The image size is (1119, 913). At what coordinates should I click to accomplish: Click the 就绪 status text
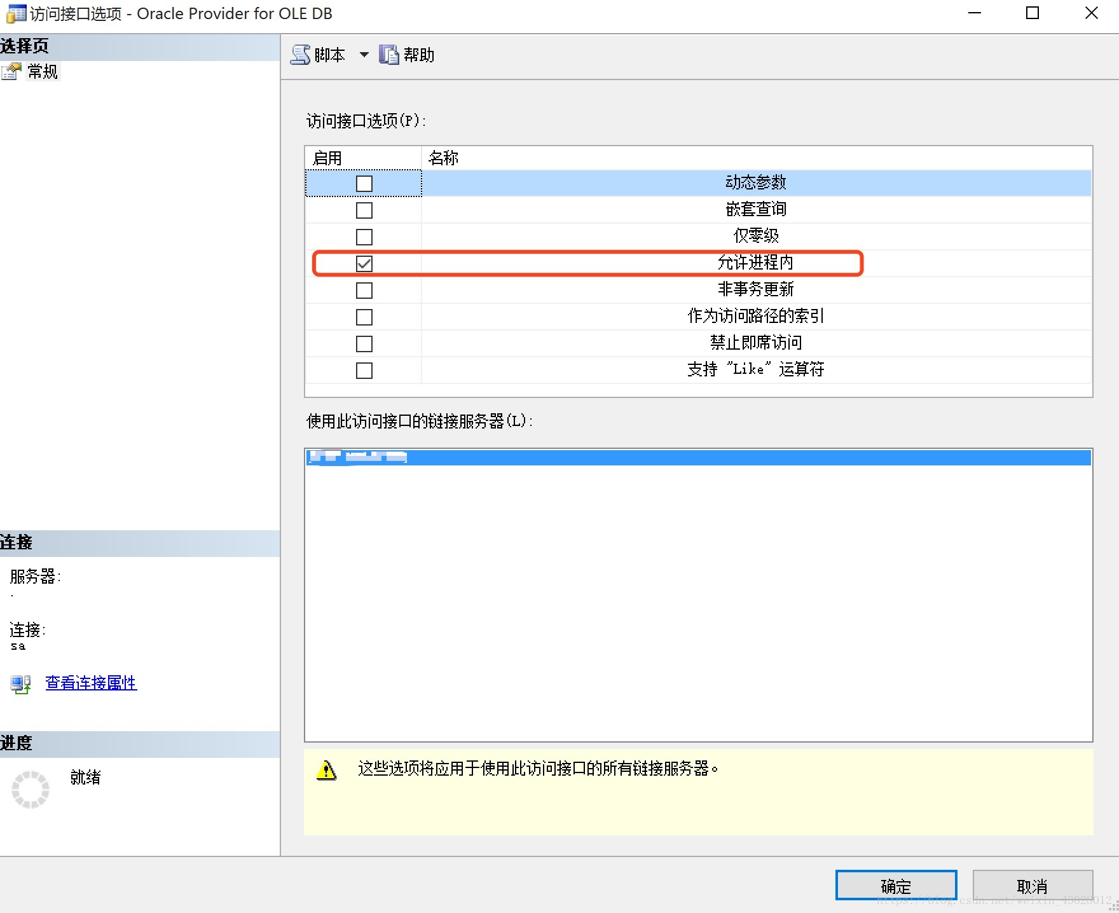click(85, 777)
